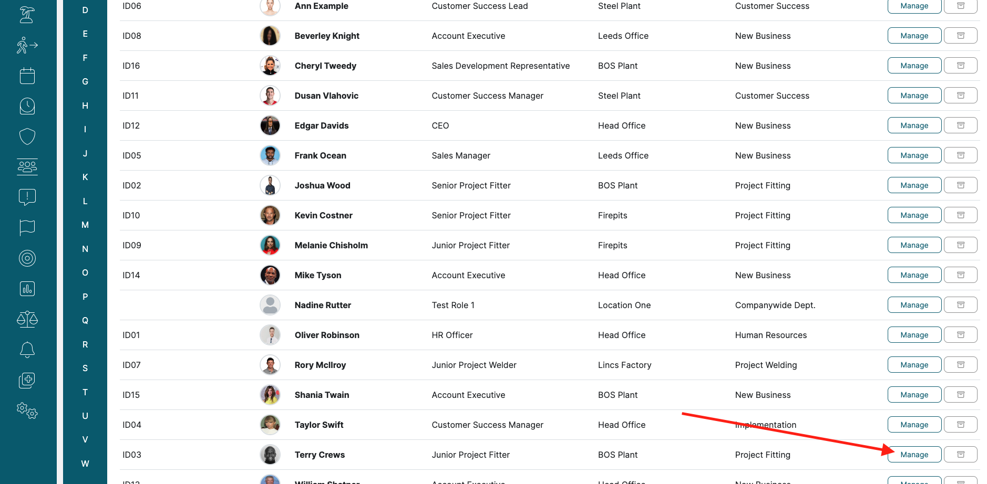Open the notifications bell icon
This screenshot has height=484, width=987.
[x=27, y=350]
